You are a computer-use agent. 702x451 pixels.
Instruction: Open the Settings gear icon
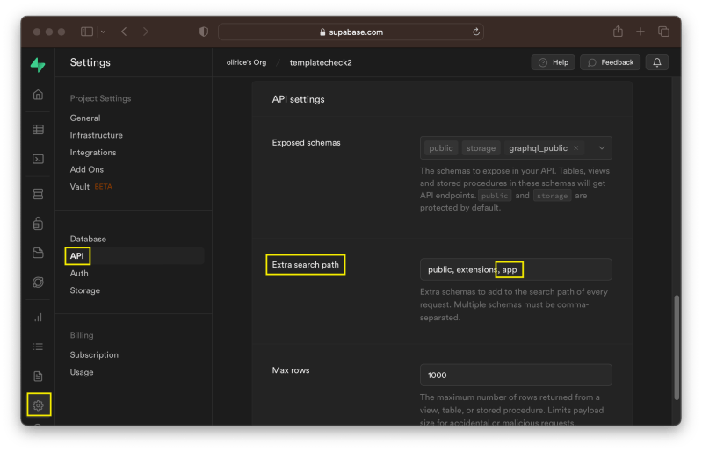[38, 405]
